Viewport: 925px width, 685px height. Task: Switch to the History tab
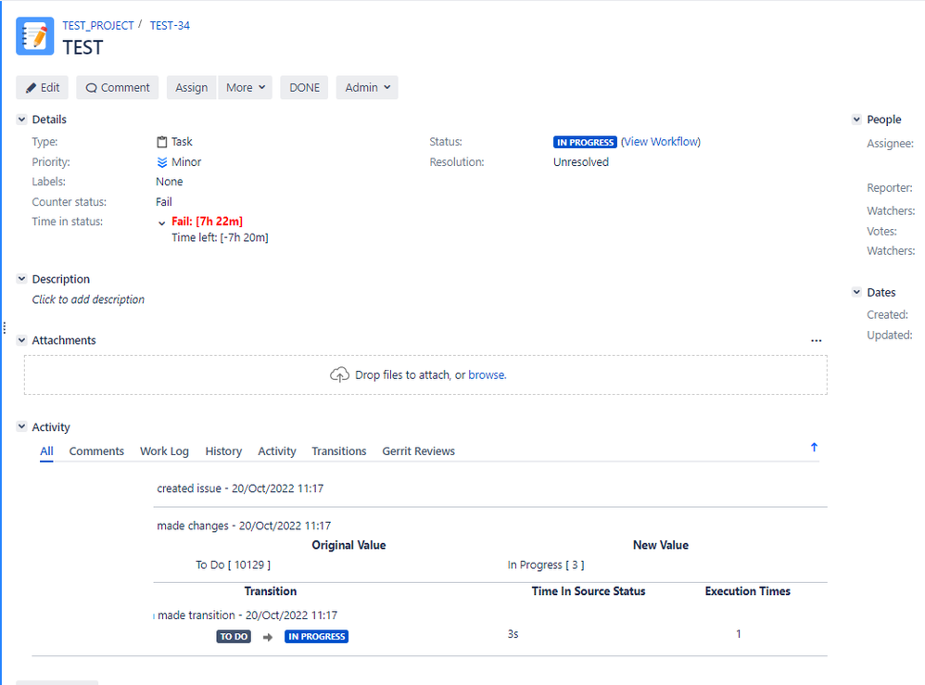223,451
